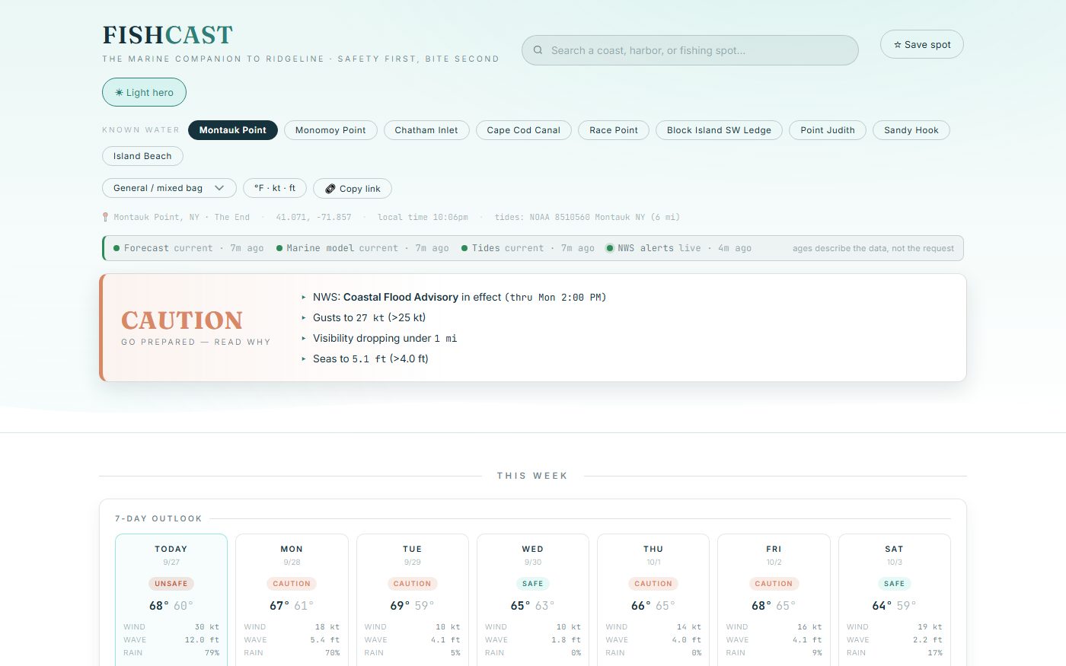Click the Seas to 5.1 ft reason line
Viewport: 1066px width, 666px height.
coord(370,358)
